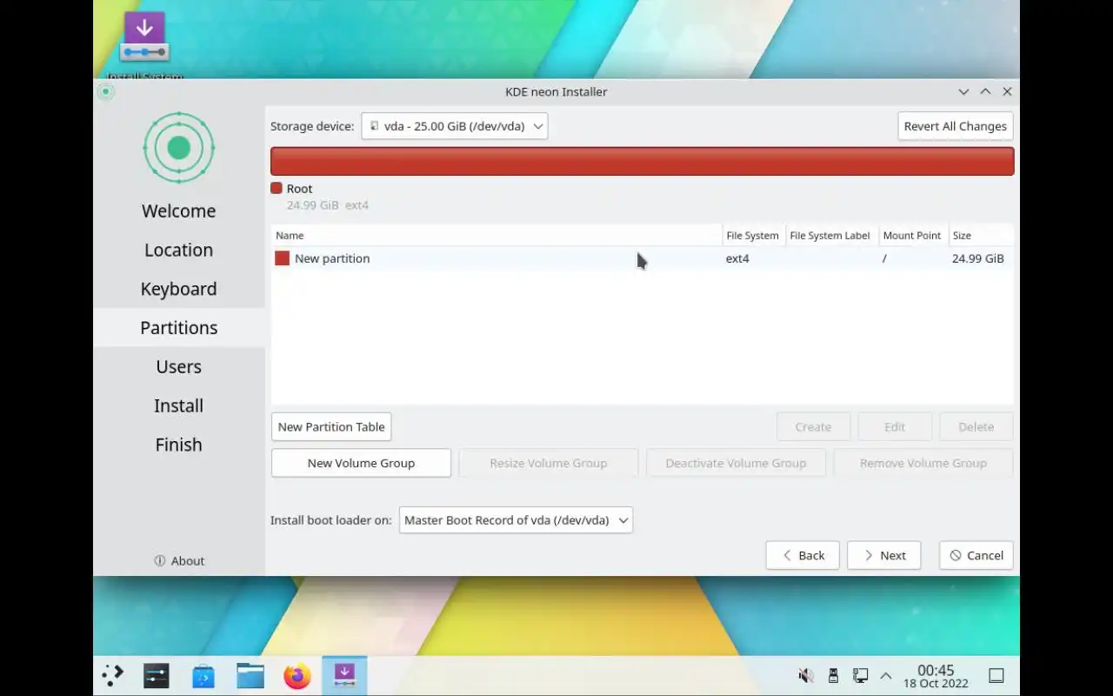
Task: Open the application launcher in taskbar
Action: (x=113, y=675)
